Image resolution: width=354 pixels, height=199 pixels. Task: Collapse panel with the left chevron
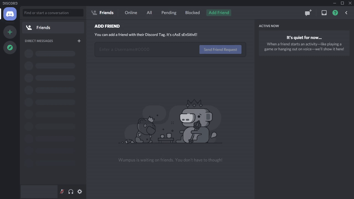[346, 13]
